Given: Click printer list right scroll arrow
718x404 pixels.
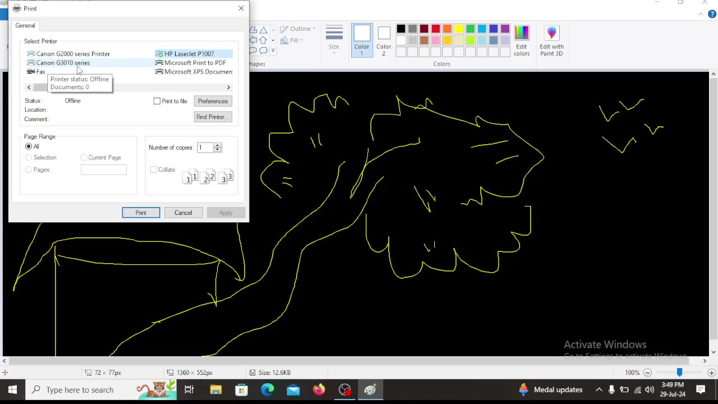Looking at the screenshot, I should [x=228, y=88].
